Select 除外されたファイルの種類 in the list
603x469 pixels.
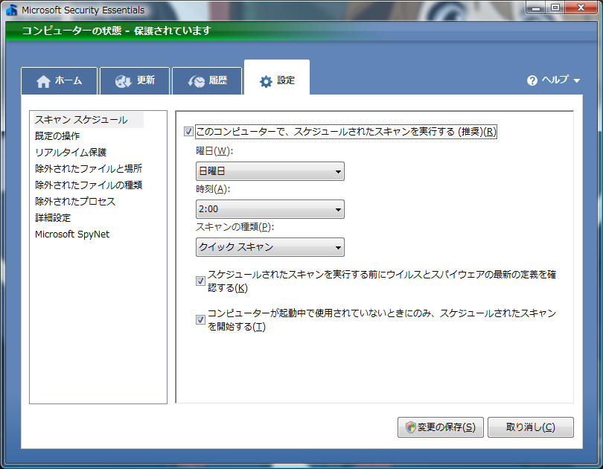(x=89, y=185)
